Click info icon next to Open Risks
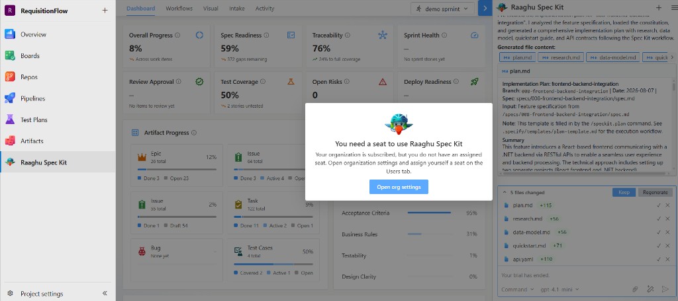The width and height of the screenshot is (678, 301). [x=347, y=81]
